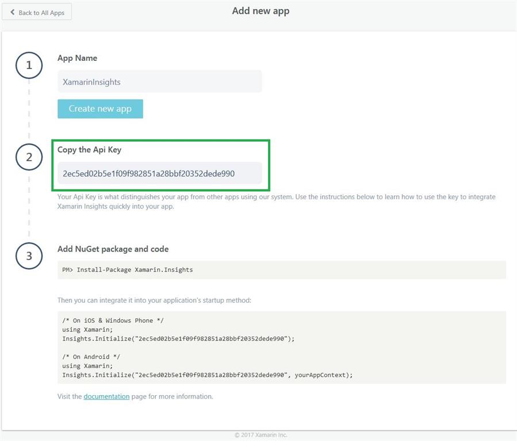
Task: Click the step 2 circle indicator
Action: coord(29,157)
